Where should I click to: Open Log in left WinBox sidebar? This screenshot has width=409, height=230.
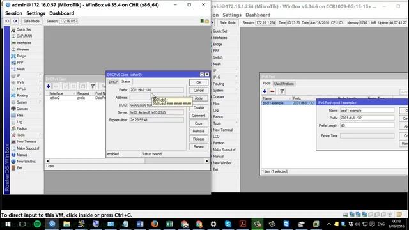(20, 122)
